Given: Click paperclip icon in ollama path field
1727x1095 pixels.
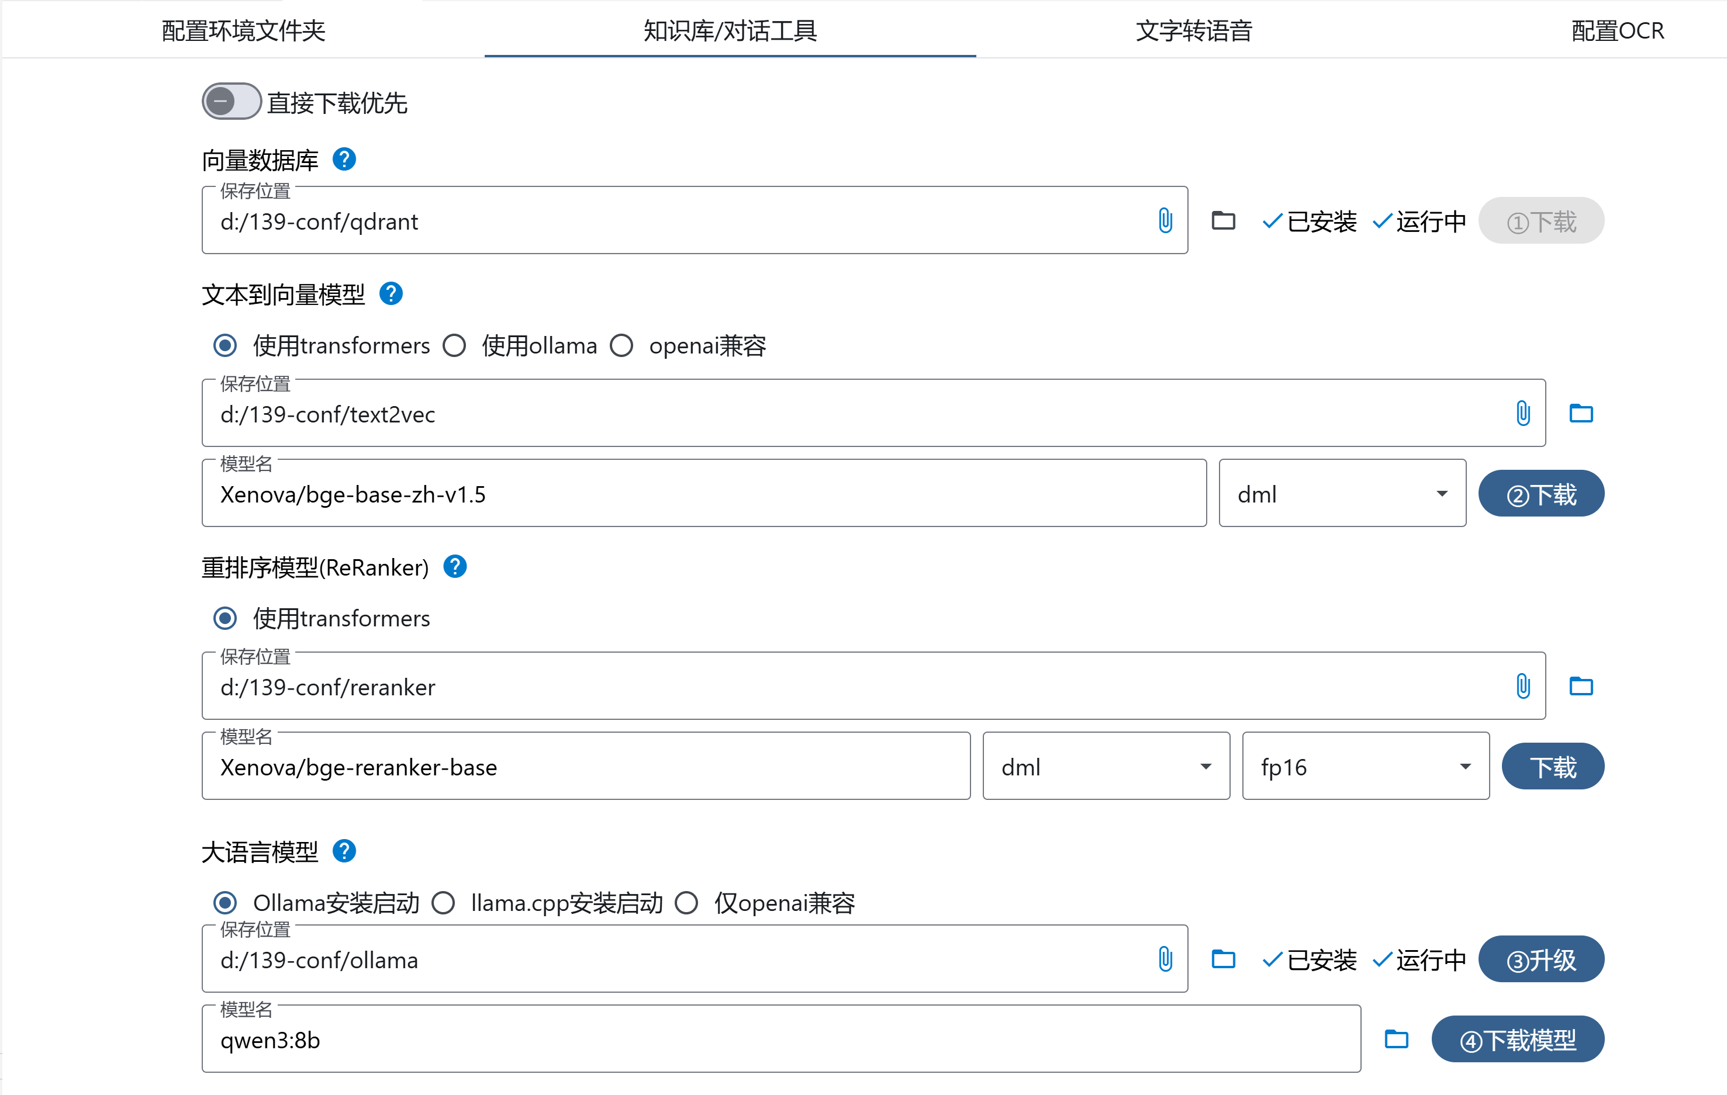Looking at the screenshot, I should tap(1165, 959).
